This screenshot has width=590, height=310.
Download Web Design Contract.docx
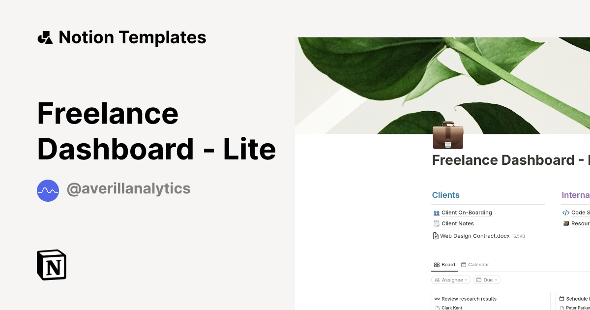[x=475, y=236]
